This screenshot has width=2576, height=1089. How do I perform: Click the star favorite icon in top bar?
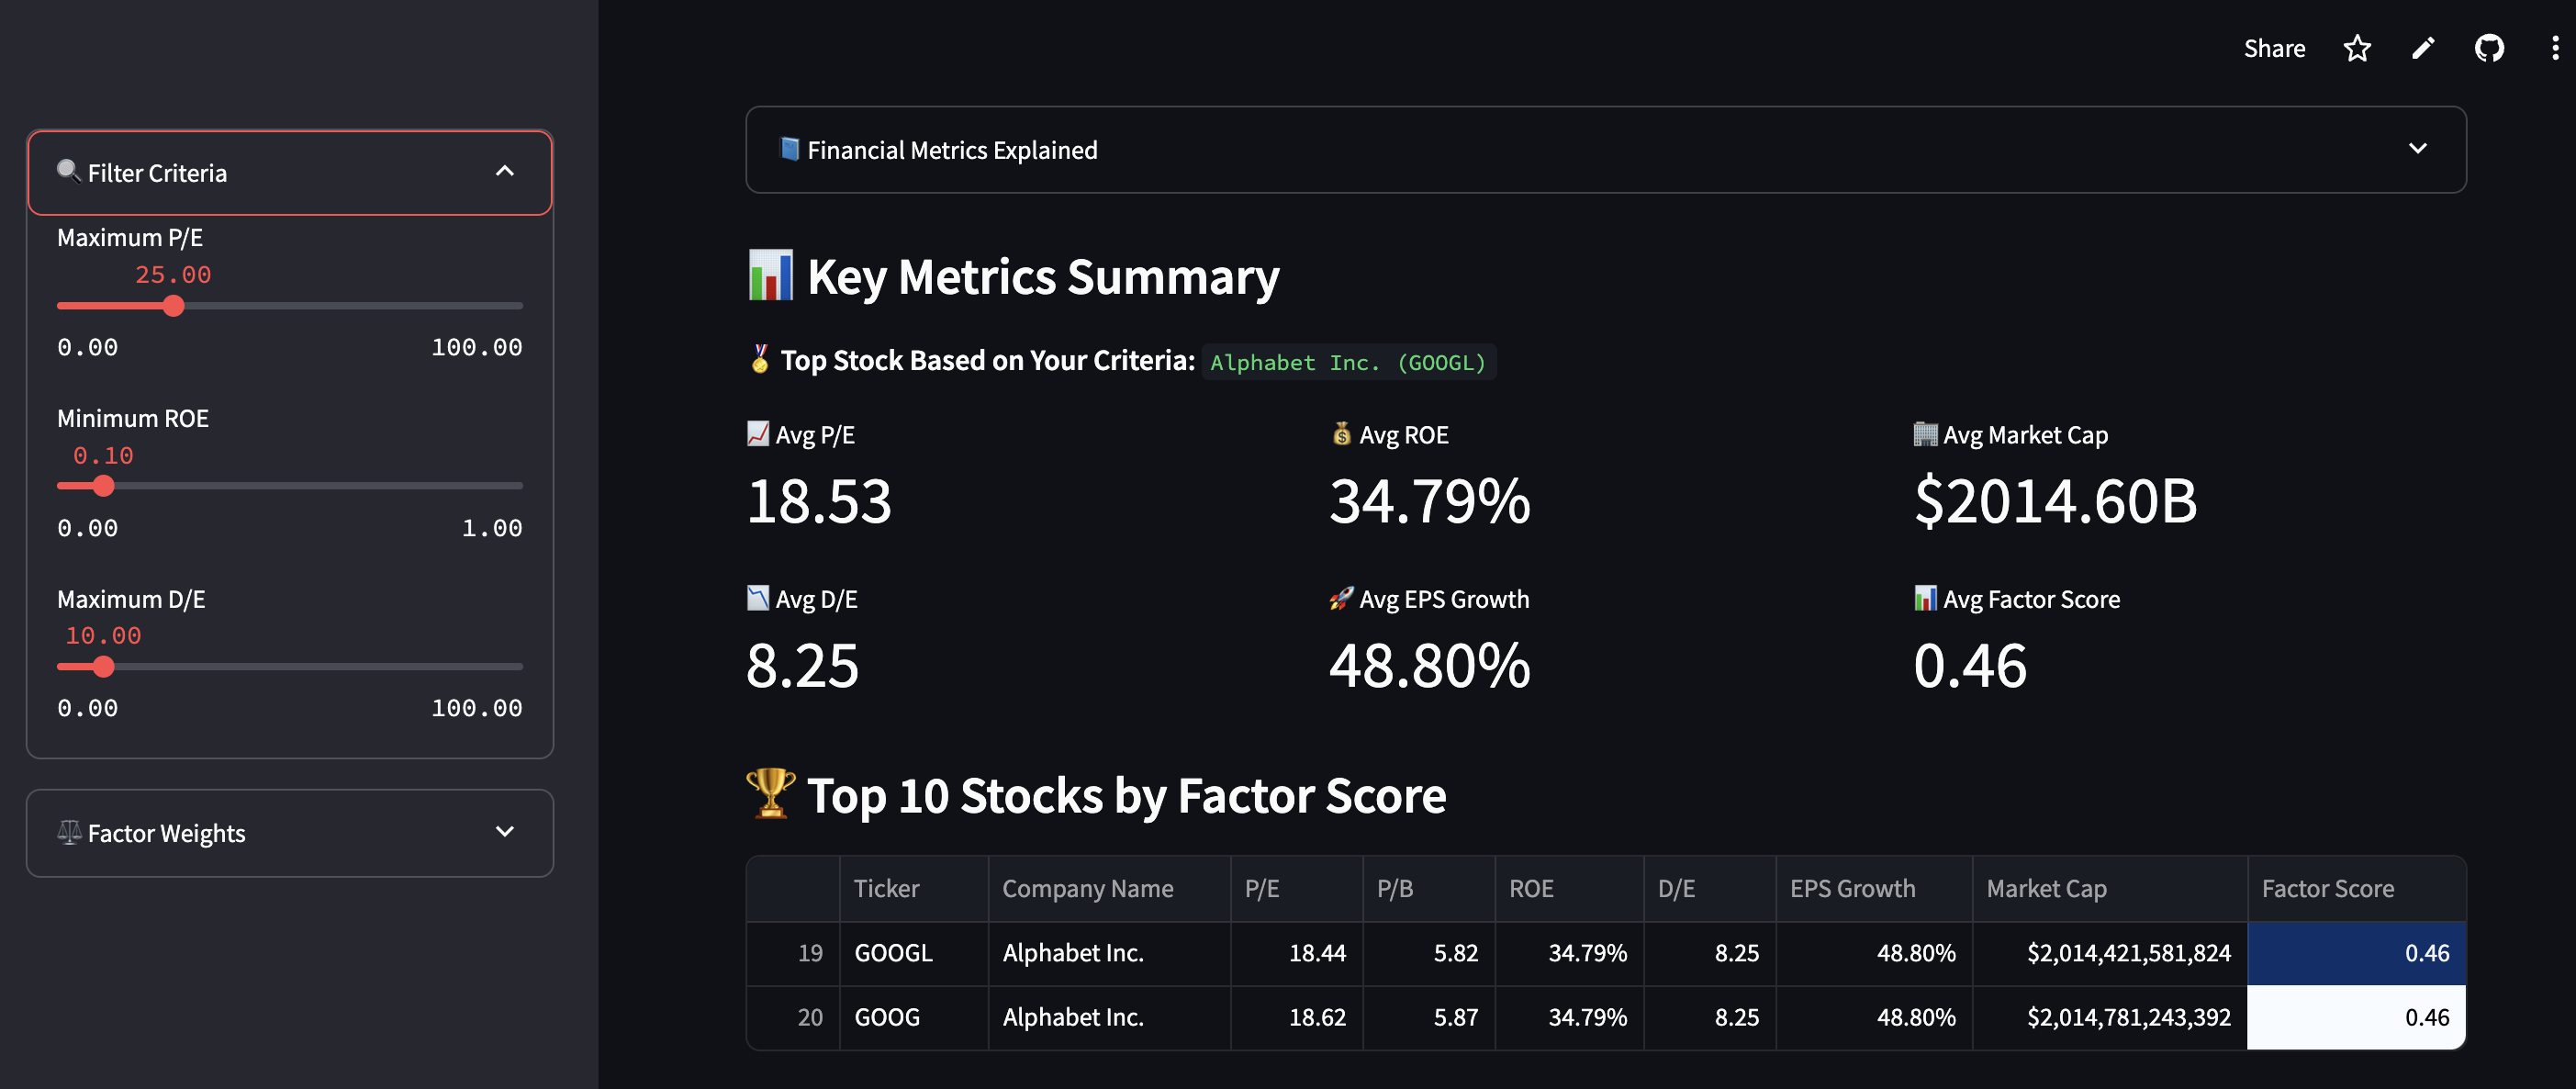tap(2357, 47)
